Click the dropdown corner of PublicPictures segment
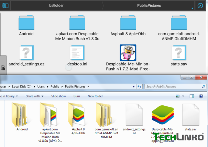This screenshot has width=208, height=147. pos(192,8)
